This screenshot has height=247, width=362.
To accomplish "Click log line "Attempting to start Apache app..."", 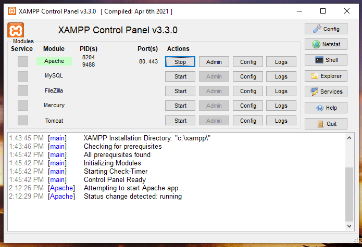I will tap(134, 188).
